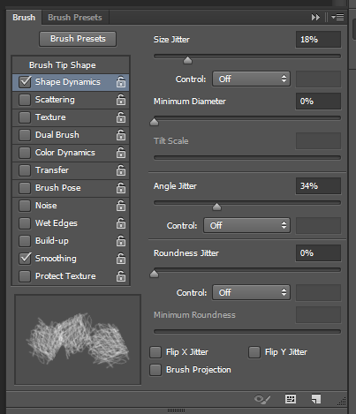Toggle lock icon beside Smoothing

(121, 259)
